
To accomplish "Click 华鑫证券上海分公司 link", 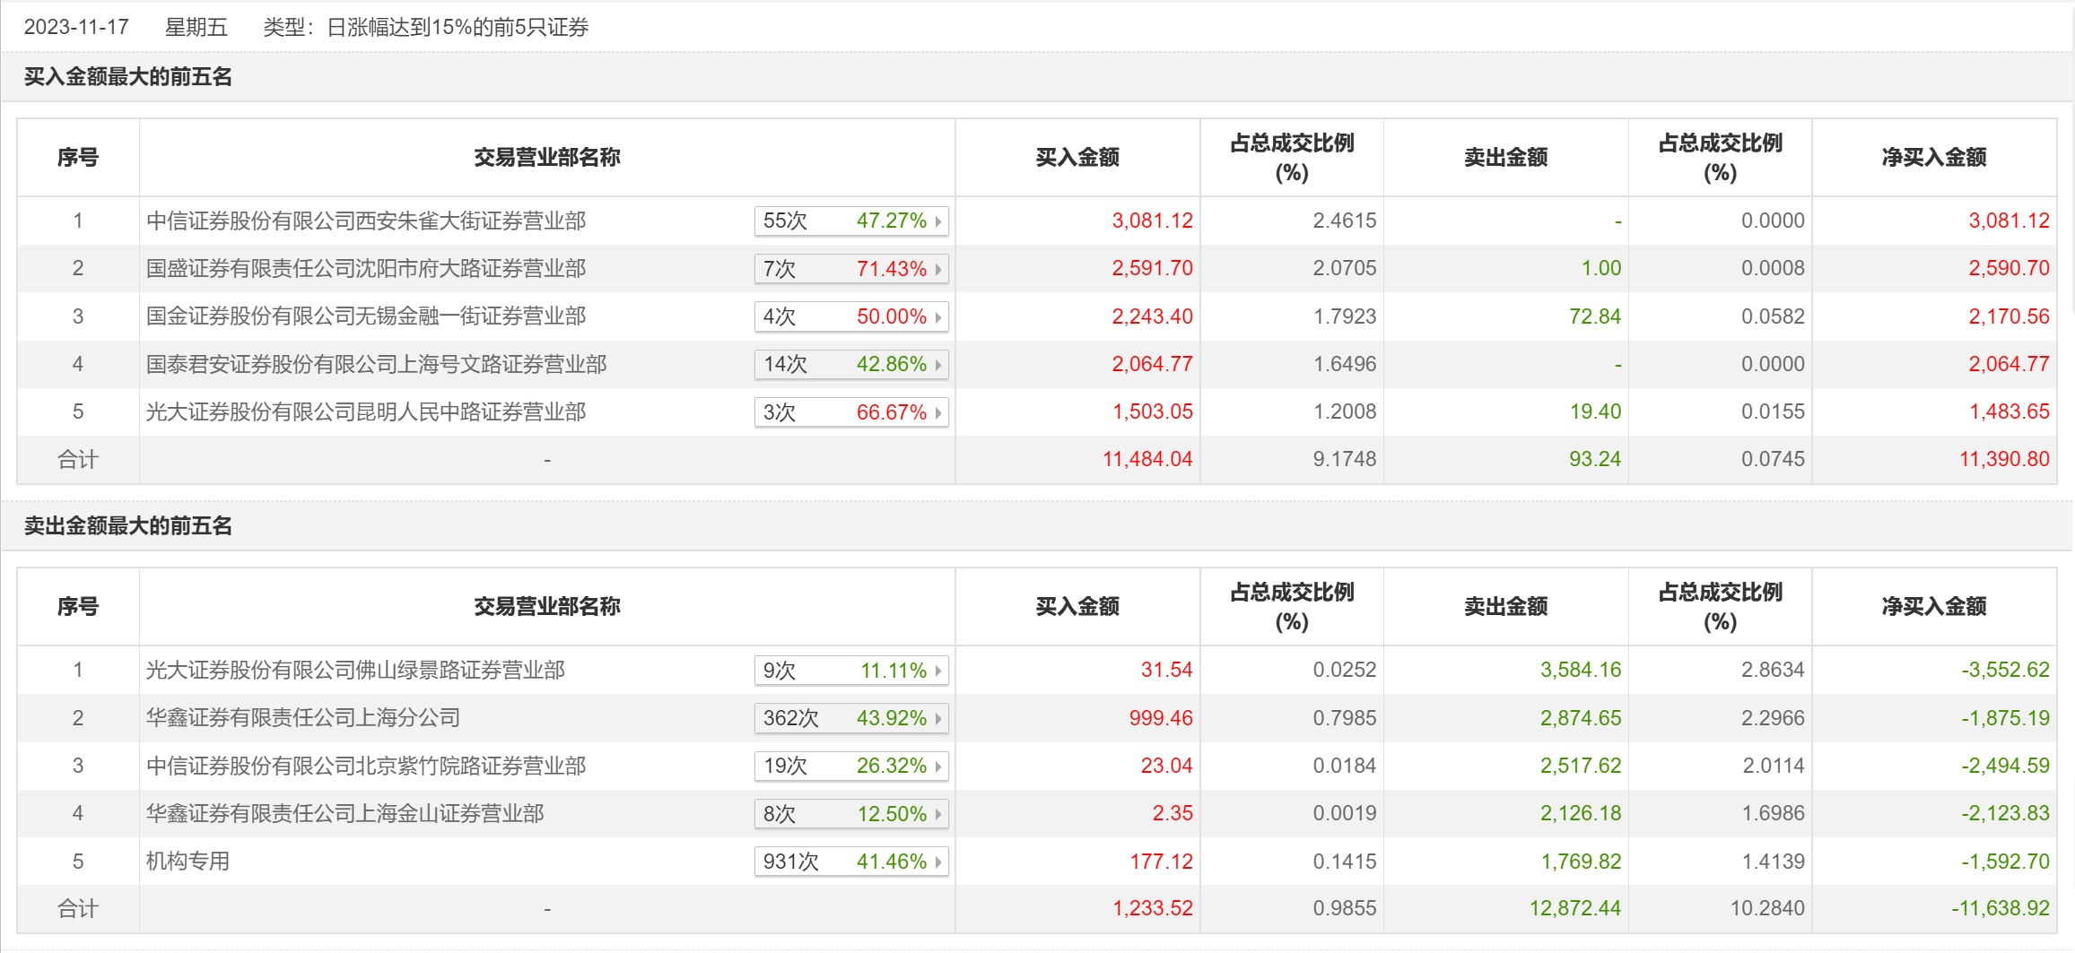I will [303, 717].
